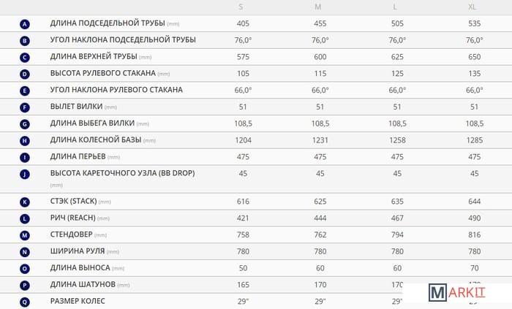Select the S size column header
Image resolution: width=512 pixels, height=309 pixels.
click(241, 7)
